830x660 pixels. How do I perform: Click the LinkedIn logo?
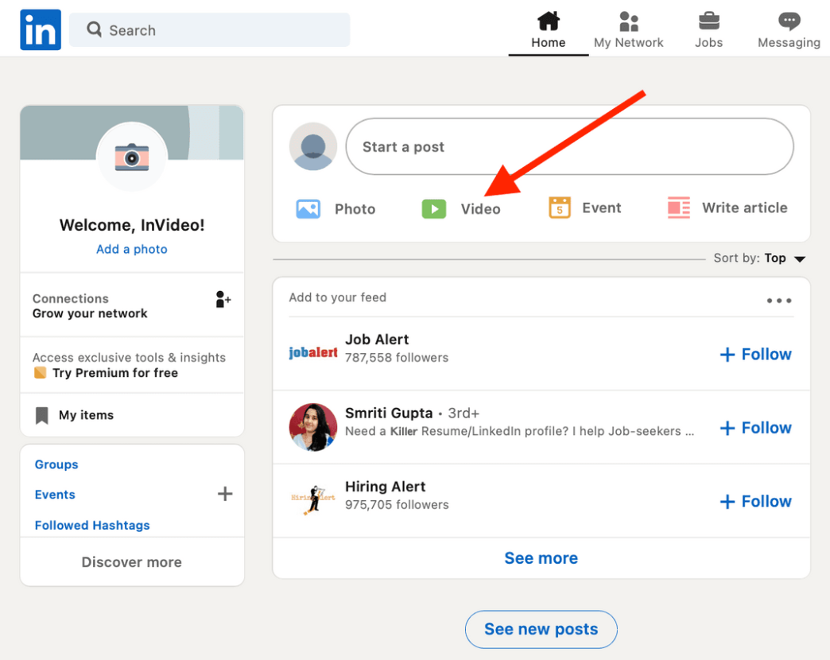point(41,29)
